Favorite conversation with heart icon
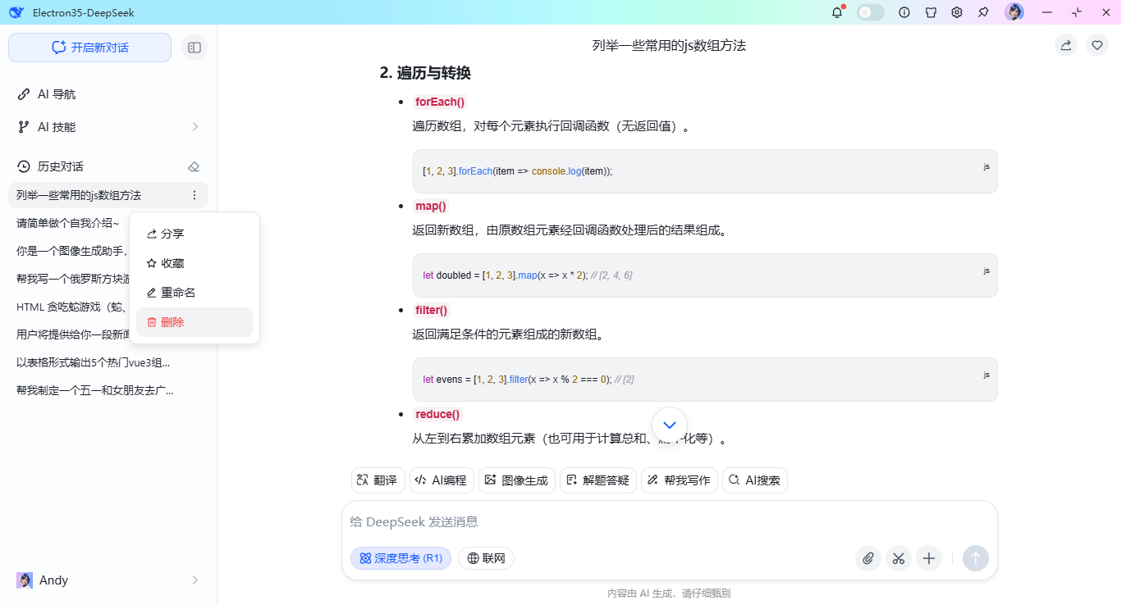The image size is (1121, 605). point(1097,45)
